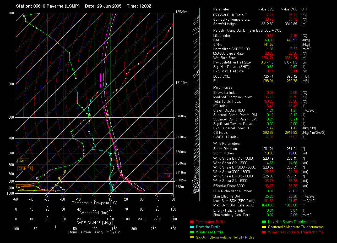Click the Value LCL column header
The image size is (337, 243).
pos(266,9)
